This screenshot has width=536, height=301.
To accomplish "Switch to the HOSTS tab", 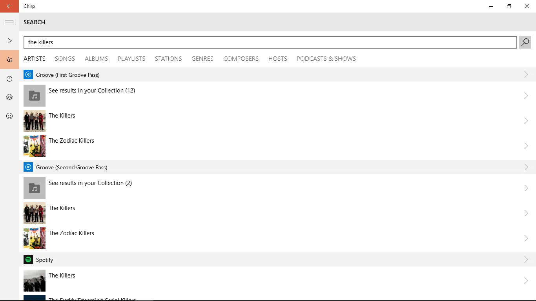I will [278, 59].
